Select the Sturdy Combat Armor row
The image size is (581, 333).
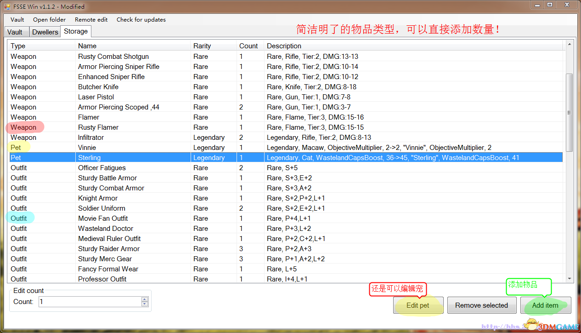[x=285, y=188]
